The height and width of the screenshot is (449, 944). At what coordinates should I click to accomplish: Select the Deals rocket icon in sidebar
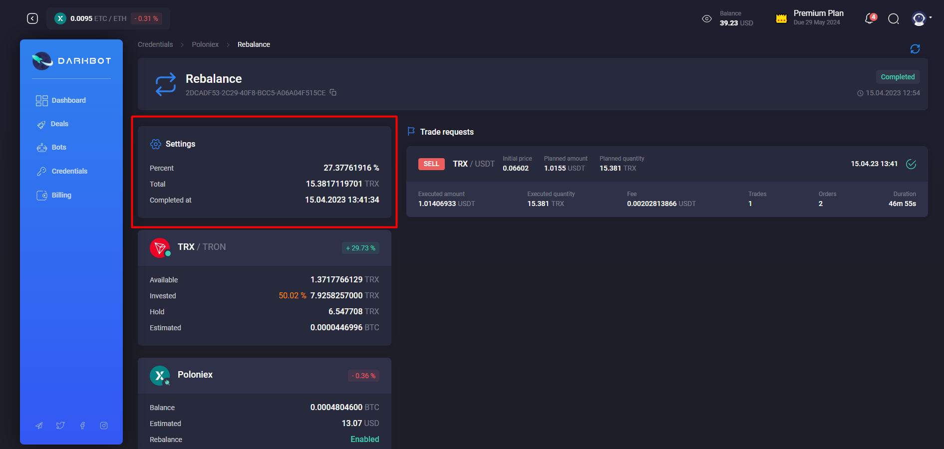(42, 124)
